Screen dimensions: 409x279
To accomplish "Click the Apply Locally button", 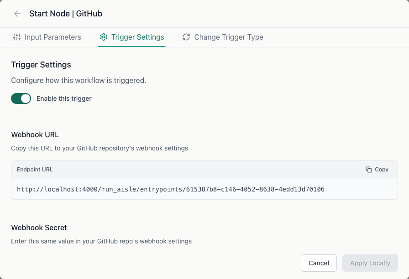I will [370, 263].
